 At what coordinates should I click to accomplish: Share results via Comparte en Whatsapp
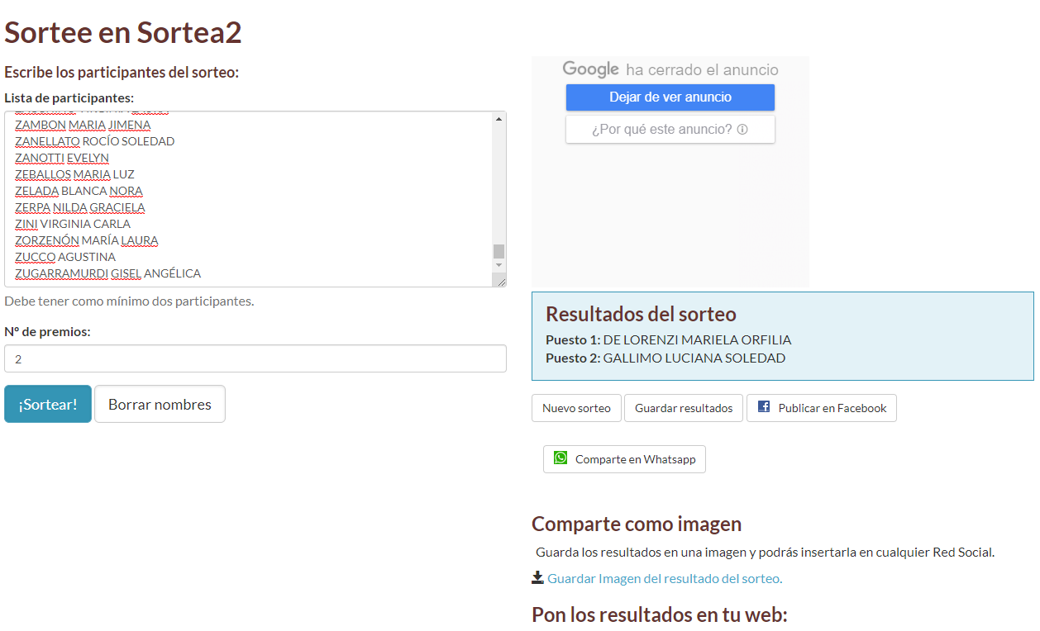624,459
